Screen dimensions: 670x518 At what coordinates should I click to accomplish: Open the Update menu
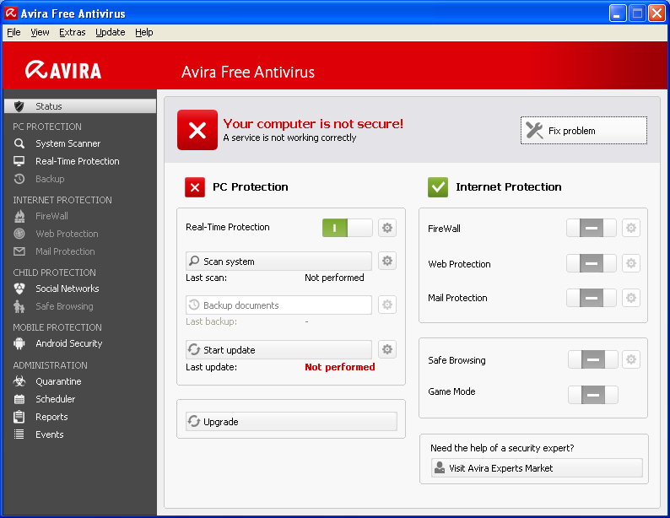click(111, 32)
